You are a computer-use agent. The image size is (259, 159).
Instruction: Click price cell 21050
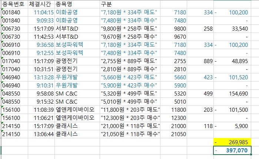(174, 134)
